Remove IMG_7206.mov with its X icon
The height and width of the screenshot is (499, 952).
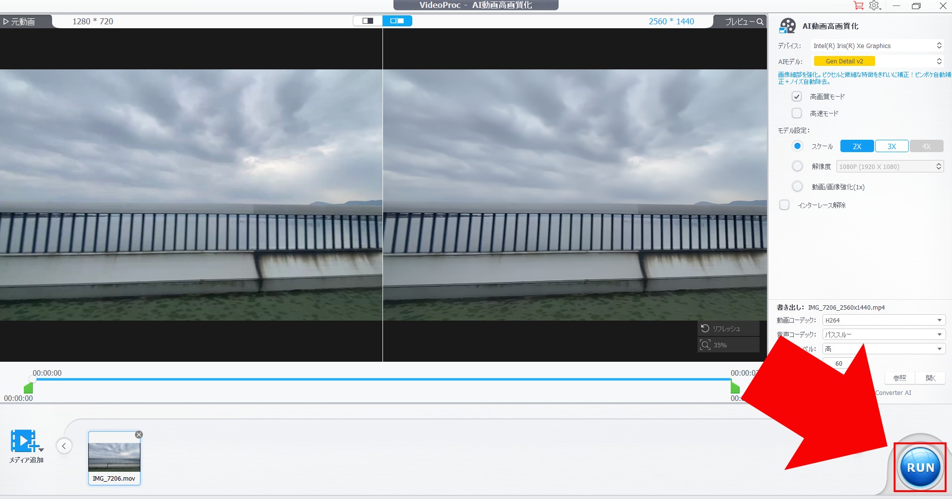click(x=139, y=435)
